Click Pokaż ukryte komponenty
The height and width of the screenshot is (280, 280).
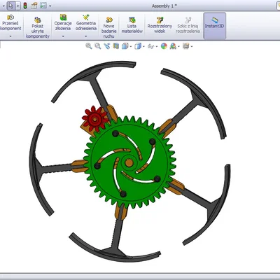(38, 27)
